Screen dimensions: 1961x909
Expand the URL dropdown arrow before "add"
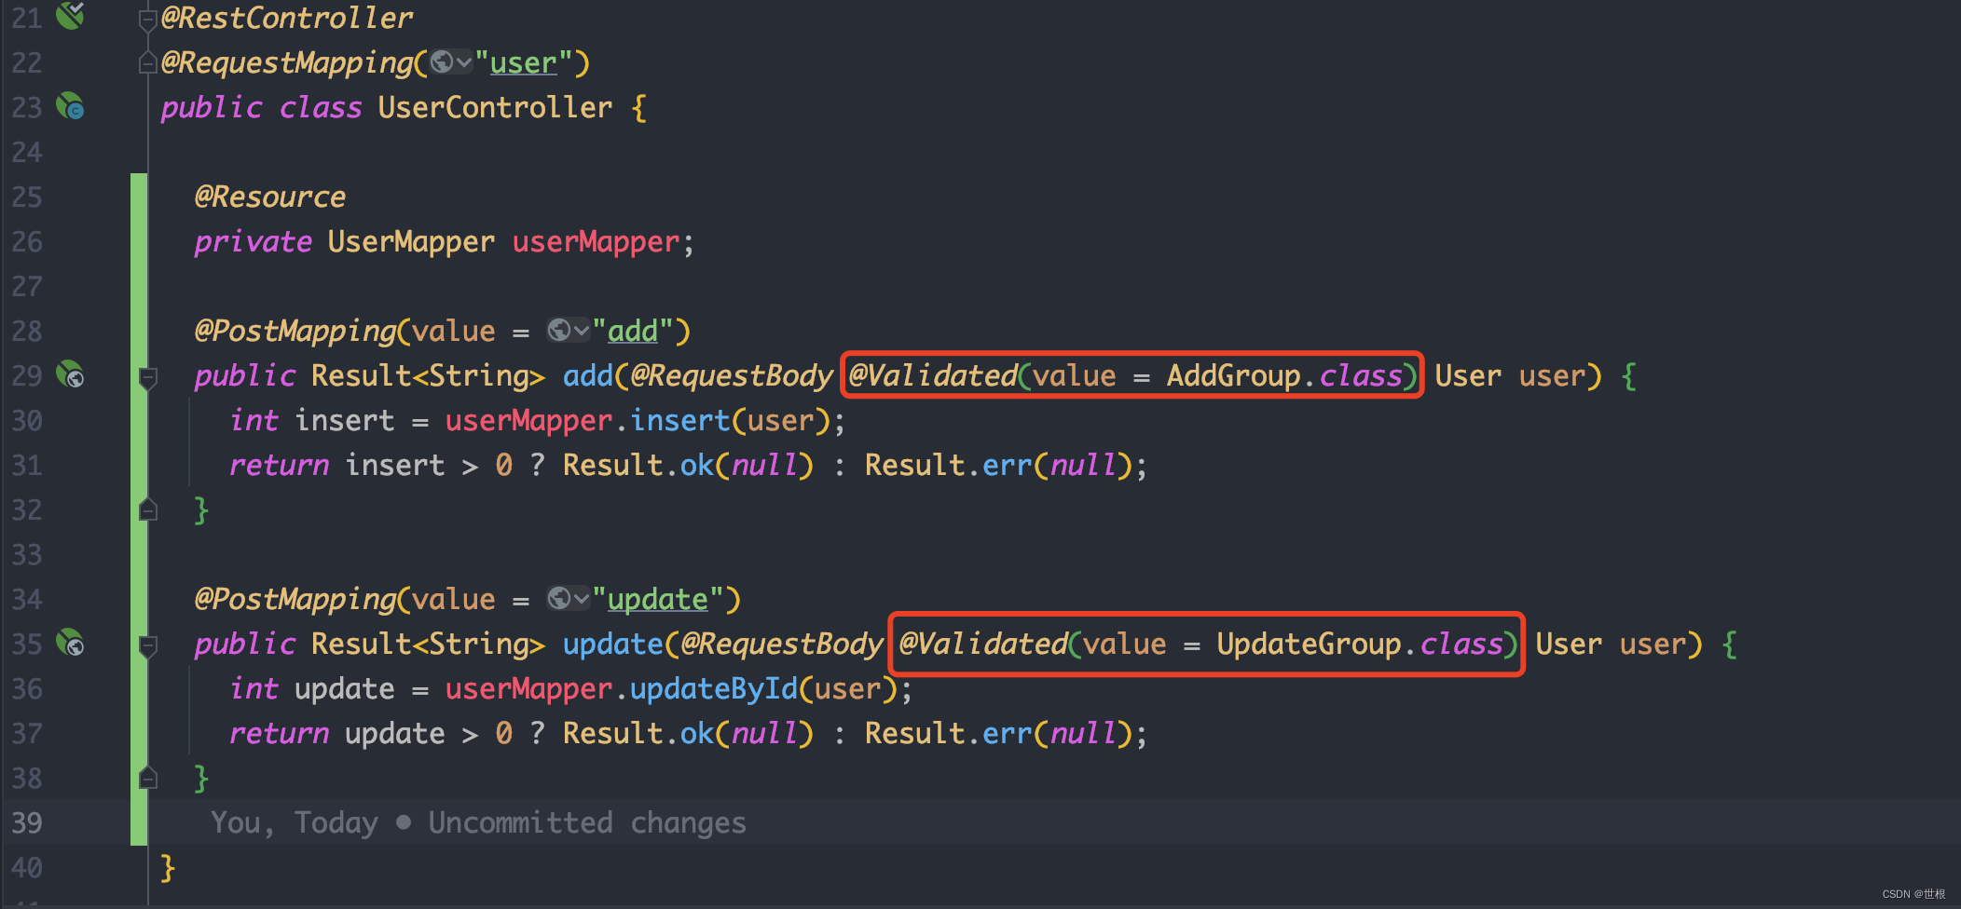pos(582,331)
